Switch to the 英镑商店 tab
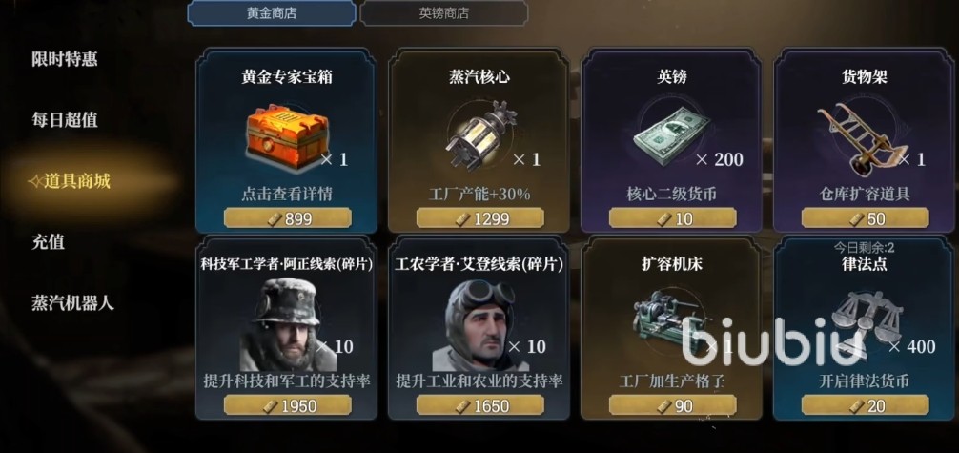 (444, 12)
